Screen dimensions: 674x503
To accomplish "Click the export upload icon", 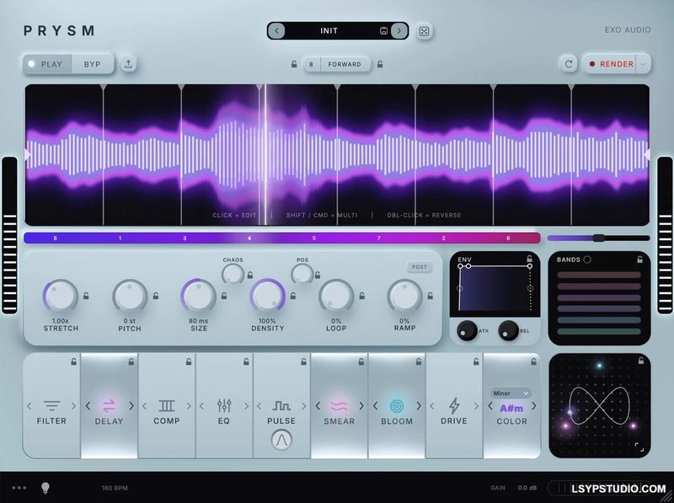I will coord(128,64).
